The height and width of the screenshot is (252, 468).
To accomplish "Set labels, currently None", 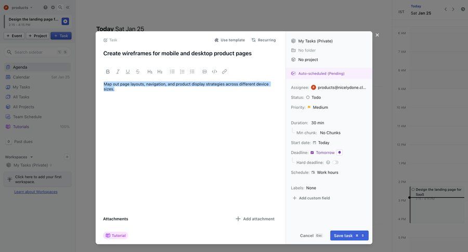I will click(311, 188).
